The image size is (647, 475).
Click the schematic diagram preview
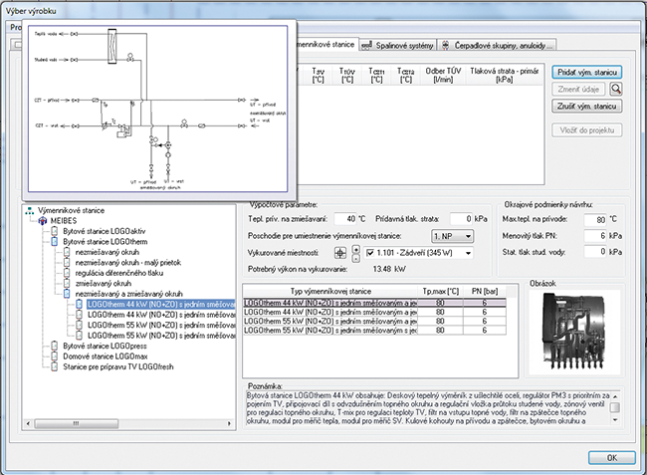click(157, 109)
